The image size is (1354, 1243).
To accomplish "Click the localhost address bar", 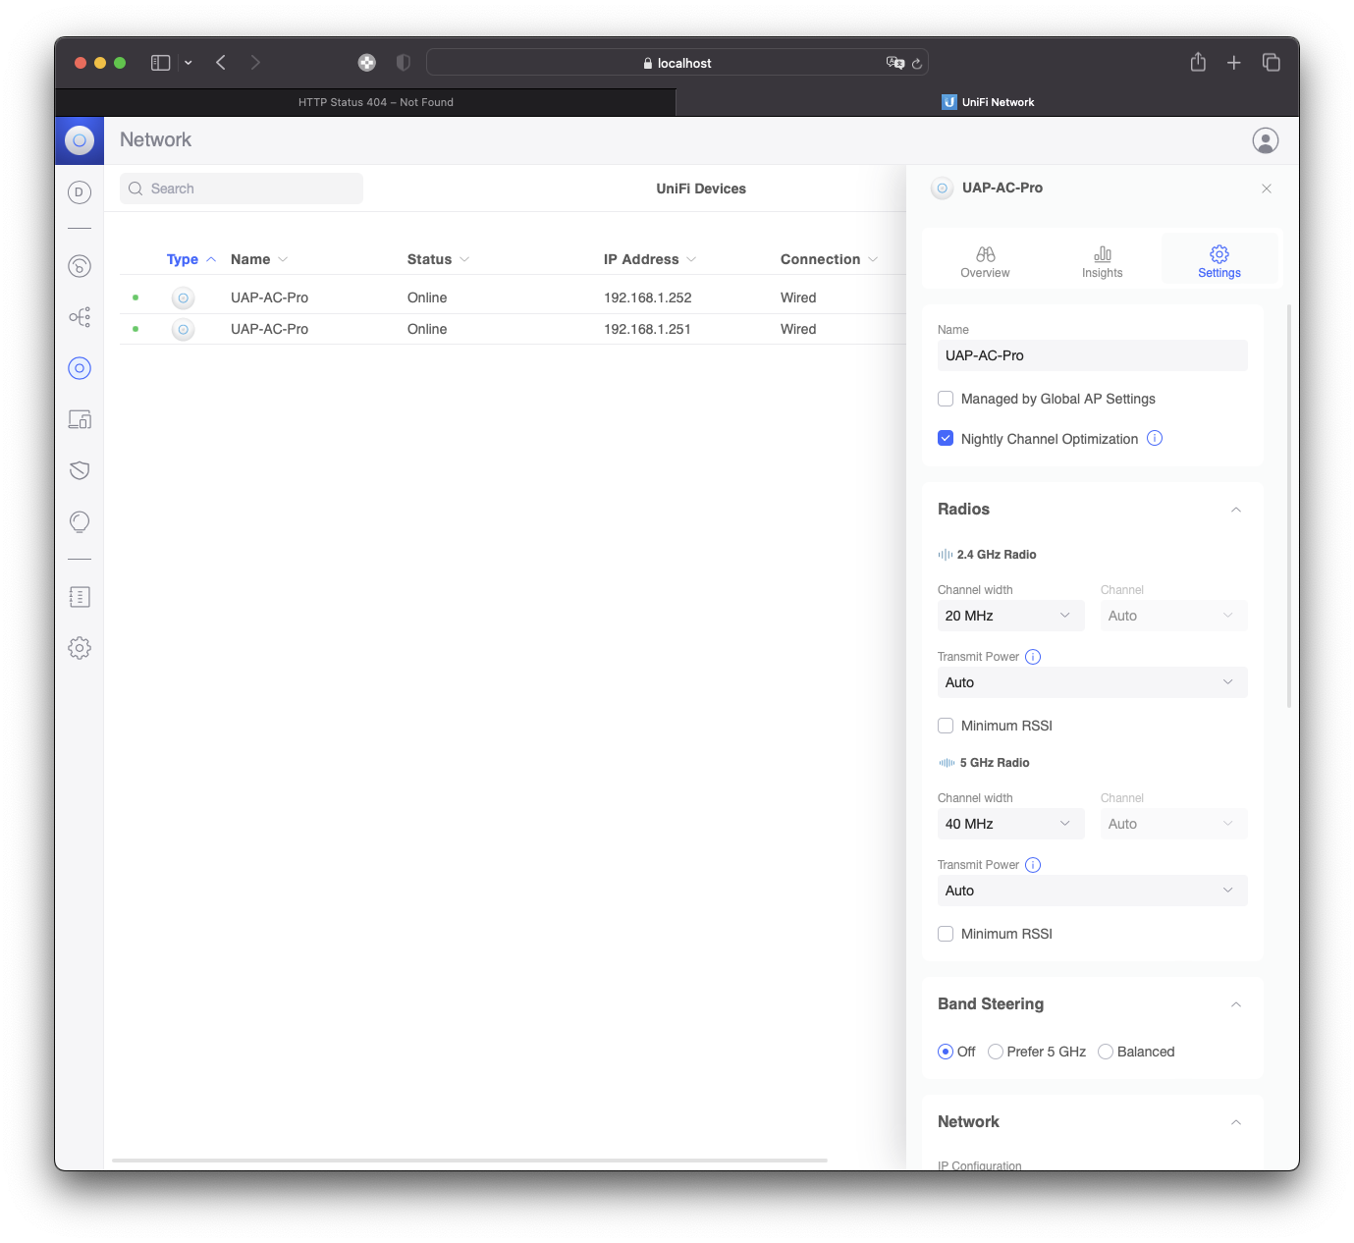I will pyautogui.click(x=677, y=63).
